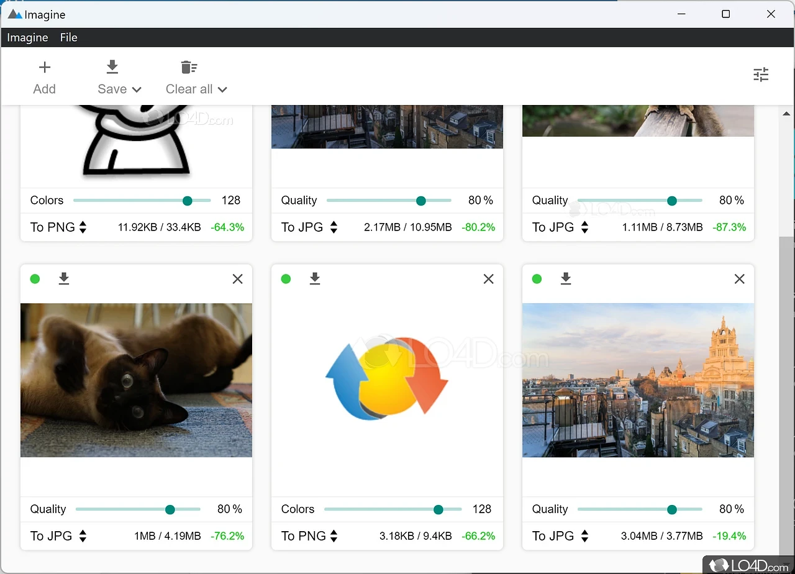The image size is (795, 574).
Task: Change the cat image To JPG format selector
Action: 58,535
